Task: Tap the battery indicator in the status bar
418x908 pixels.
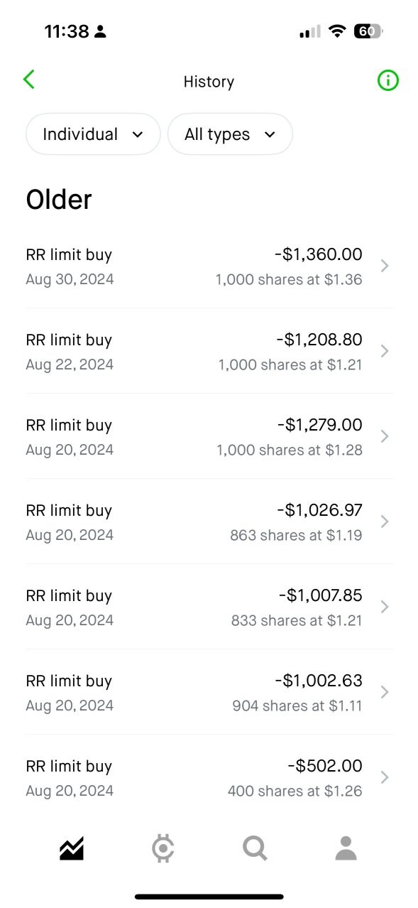Action: pyautogui.click(x=368, y=31)
